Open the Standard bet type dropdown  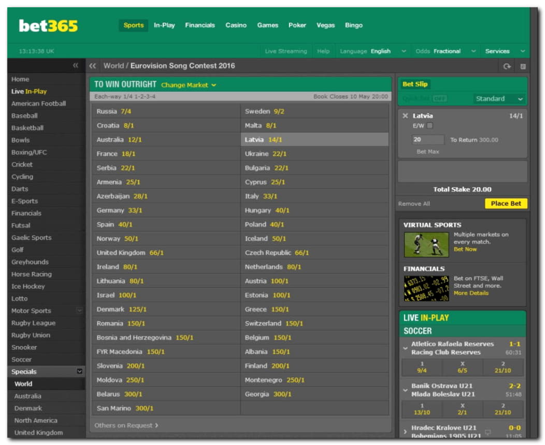[x=499, y=99]
